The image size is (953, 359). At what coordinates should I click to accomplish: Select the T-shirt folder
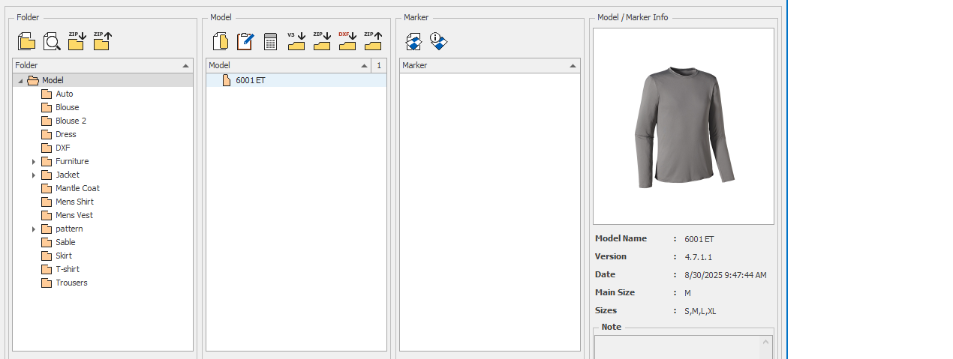tap(67, 269)
